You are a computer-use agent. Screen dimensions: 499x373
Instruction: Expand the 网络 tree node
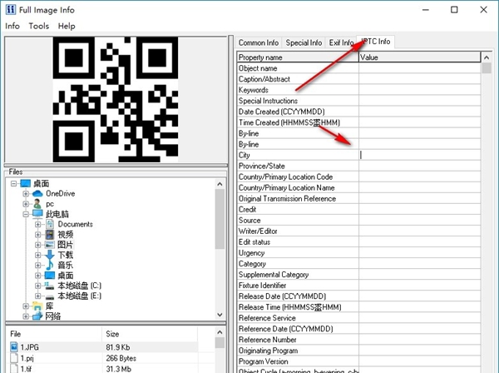pyautogui.click(x=26, y=316)
